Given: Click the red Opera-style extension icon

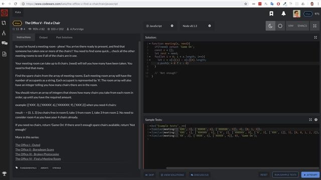Looking at the screenshot, I should pyautogui.click(x=278, y=3).
